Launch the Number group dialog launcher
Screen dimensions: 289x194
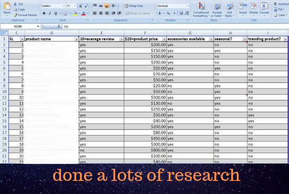pyautogui.click(x=188, y=20)
